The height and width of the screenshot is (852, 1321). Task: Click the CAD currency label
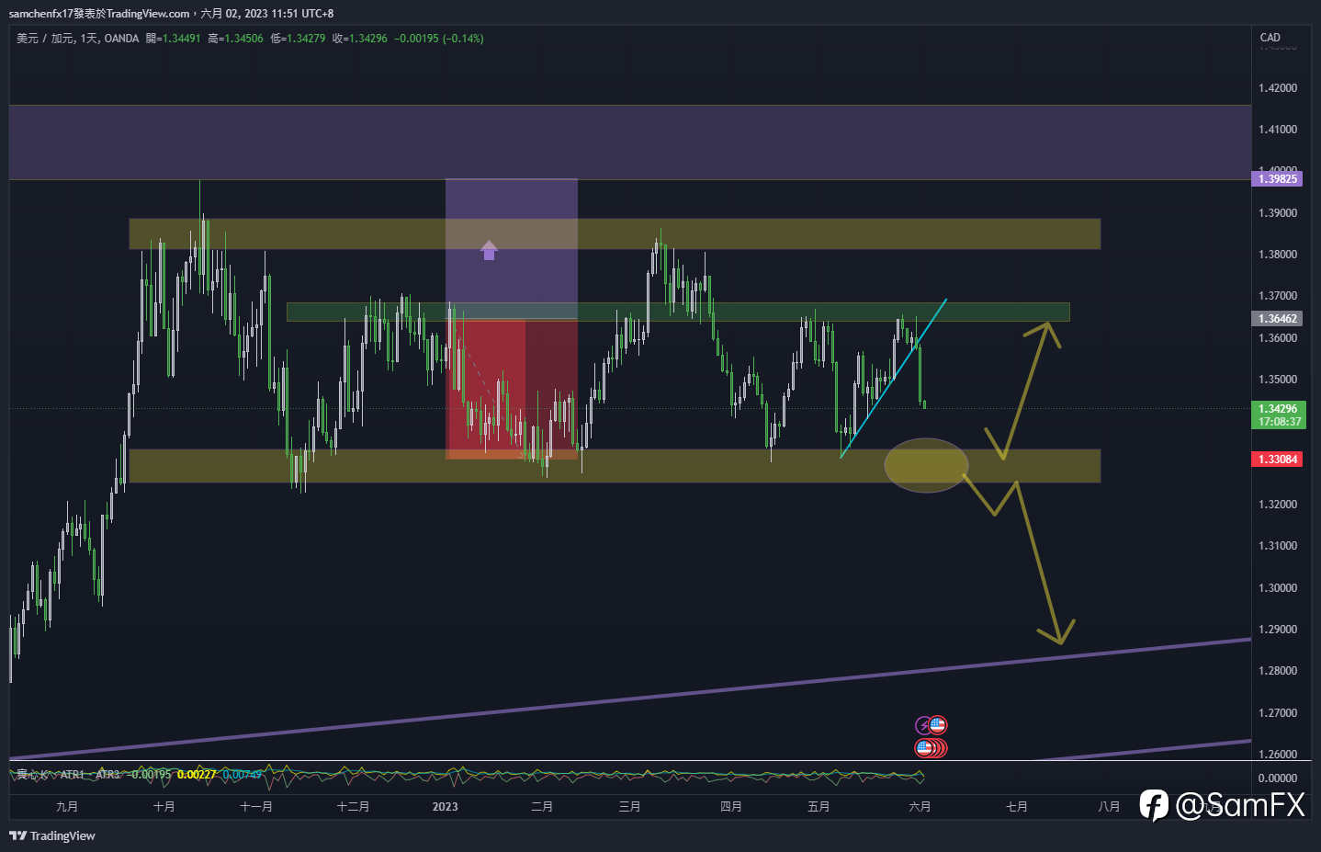(1270, 38)
